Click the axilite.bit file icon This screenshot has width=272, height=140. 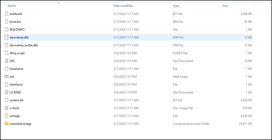coord(7,14)
